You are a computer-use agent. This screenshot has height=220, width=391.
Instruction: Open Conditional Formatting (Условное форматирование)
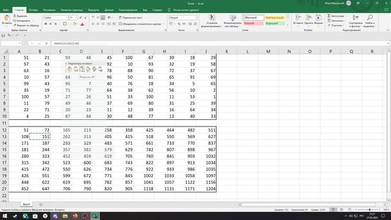pyautogui.click(x=212, y=21)
